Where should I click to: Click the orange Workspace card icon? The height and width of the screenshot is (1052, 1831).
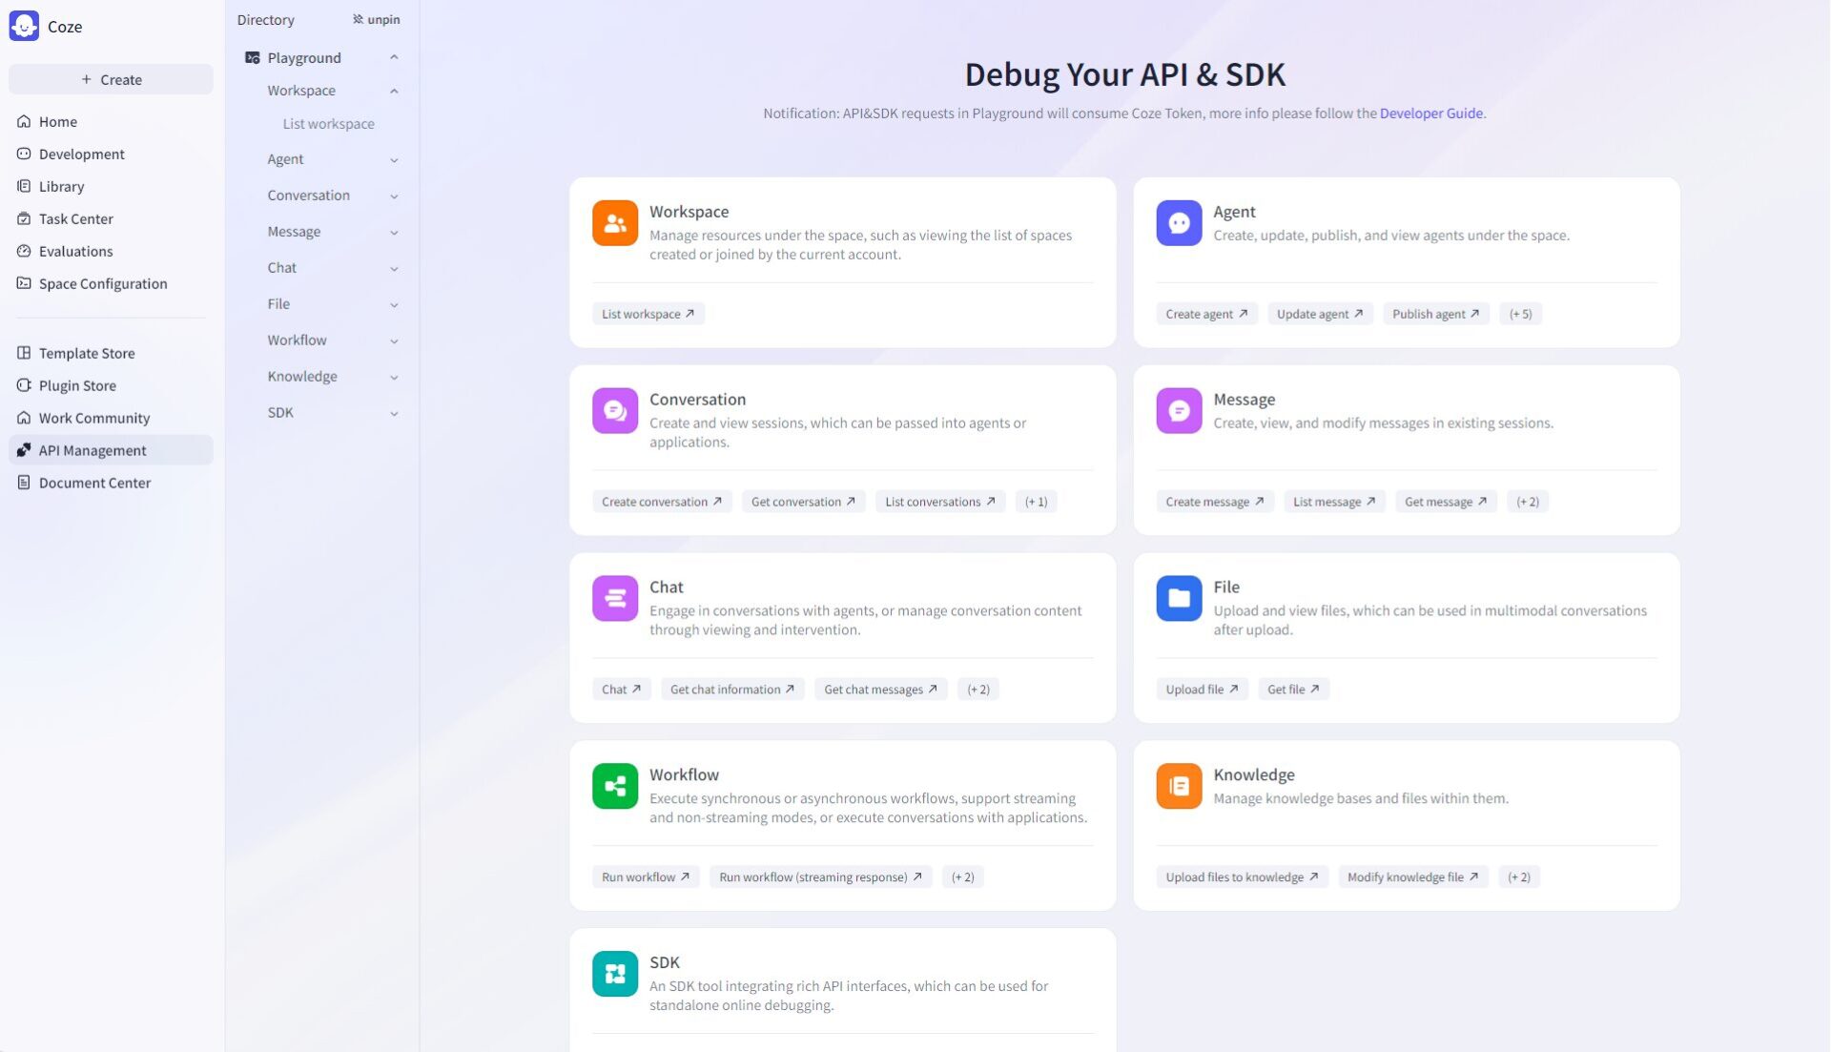(614, 222)
